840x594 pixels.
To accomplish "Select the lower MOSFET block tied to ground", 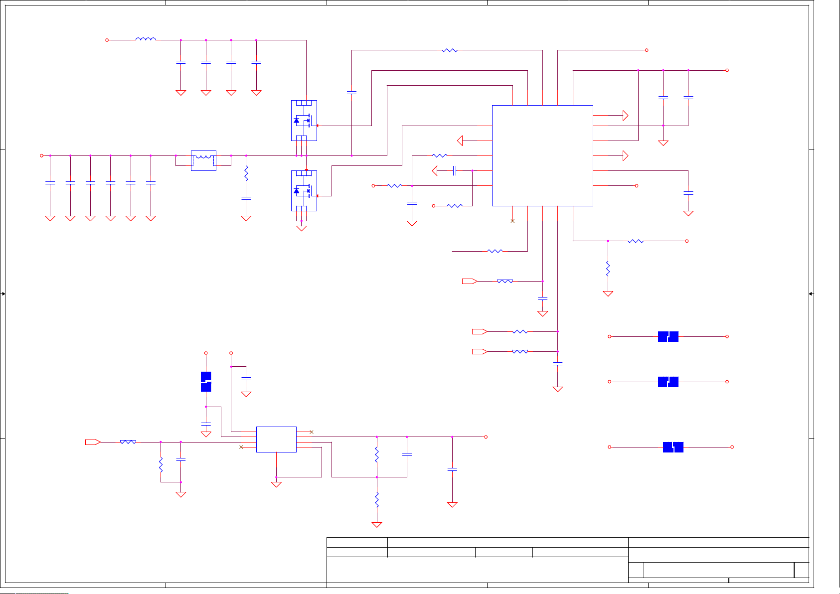I will (x=304, y=191).
